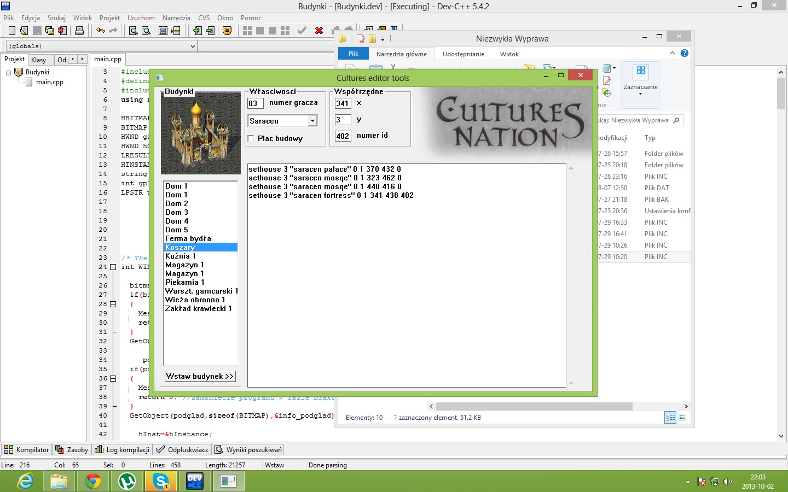
Task: Click the Save all icon in Dev-C++ toolbar
Action: [x=50, y=31]
